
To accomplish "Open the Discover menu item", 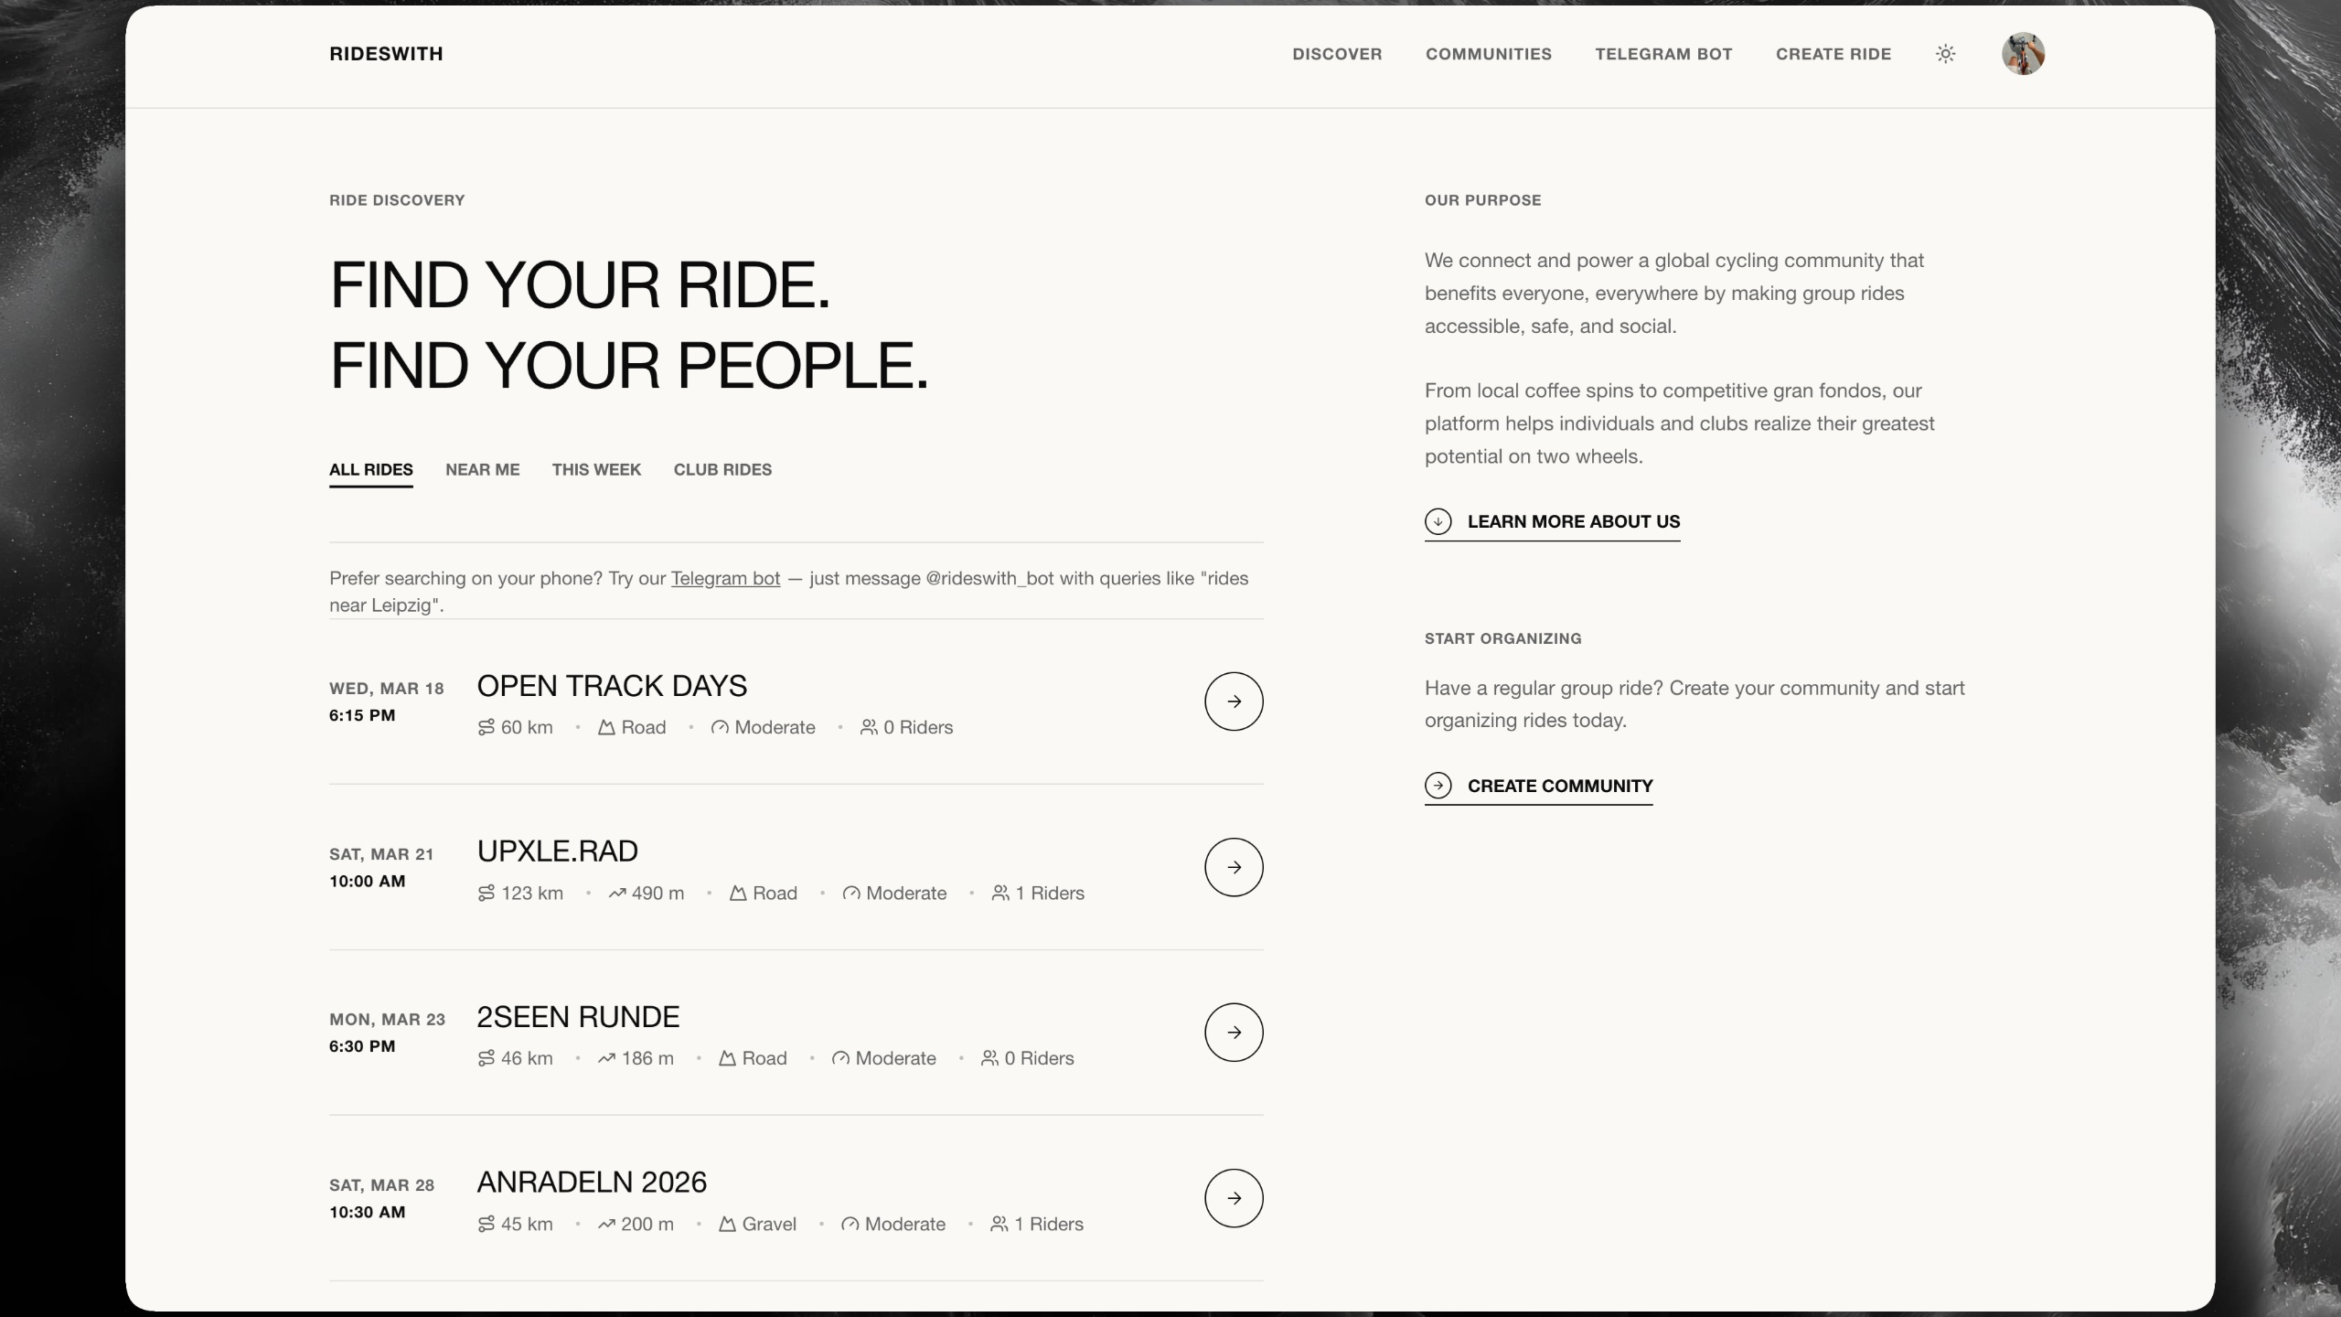I will 1337,54.
